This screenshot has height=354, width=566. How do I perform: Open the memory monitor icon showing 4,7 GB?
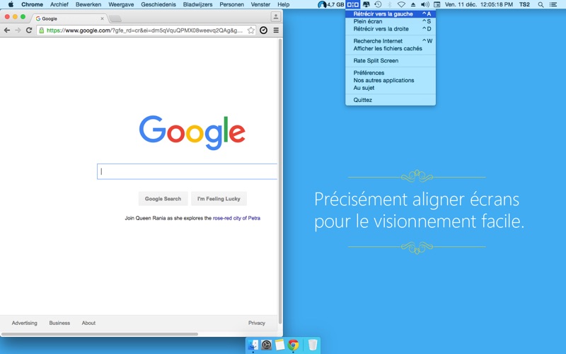point(330,4)
